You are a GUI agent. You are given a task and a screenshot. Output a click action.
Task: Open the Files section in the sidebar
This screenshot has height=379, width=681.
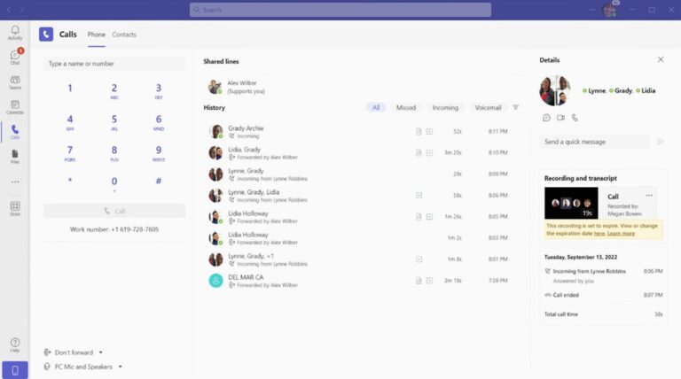click(15, 156)
